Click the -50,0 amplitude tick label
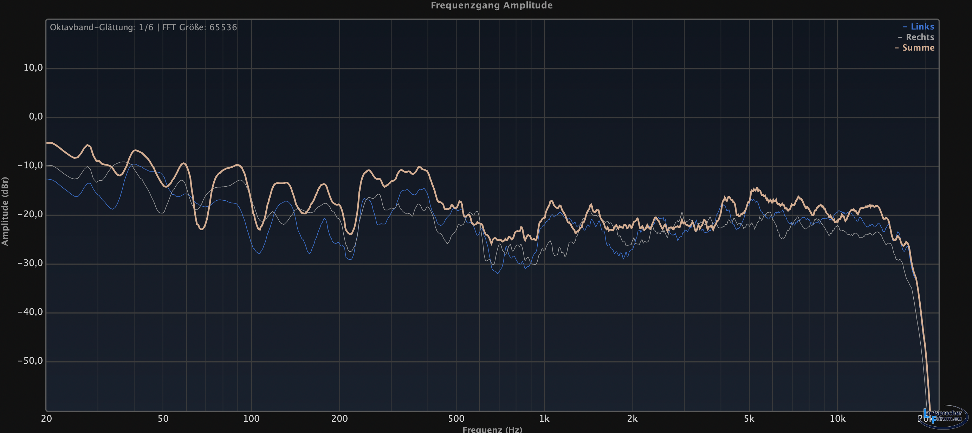972x433 pixels. [31, 361]
